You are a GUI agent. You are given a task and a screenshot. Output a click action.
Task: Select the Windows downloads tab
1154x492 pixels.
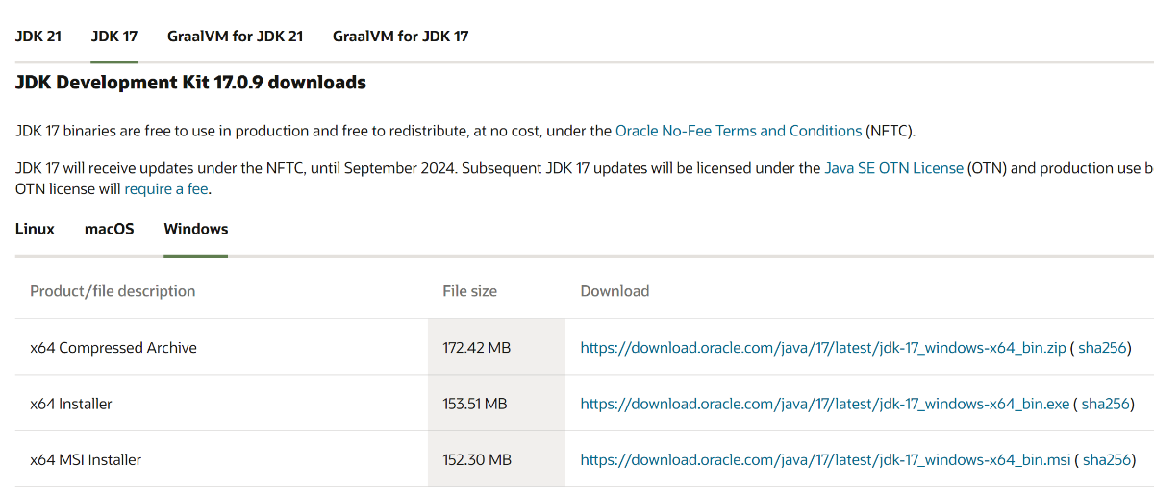coord(196,230)
